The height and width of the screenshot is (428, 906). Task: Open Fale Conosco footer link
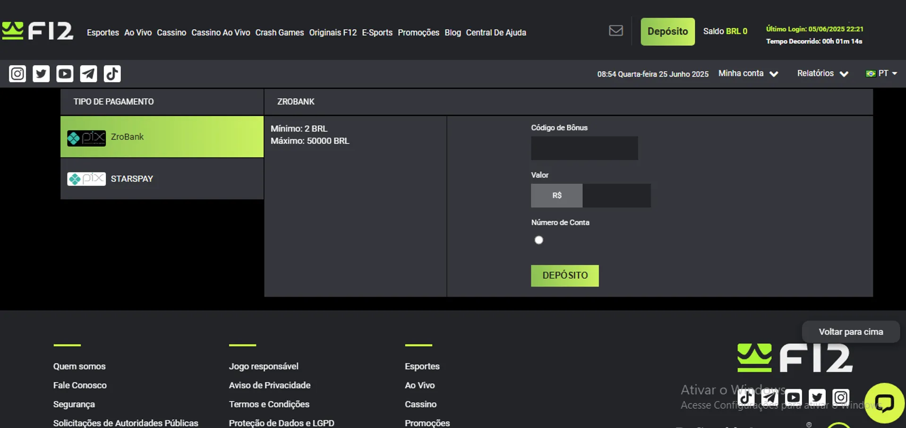(80, 385)
